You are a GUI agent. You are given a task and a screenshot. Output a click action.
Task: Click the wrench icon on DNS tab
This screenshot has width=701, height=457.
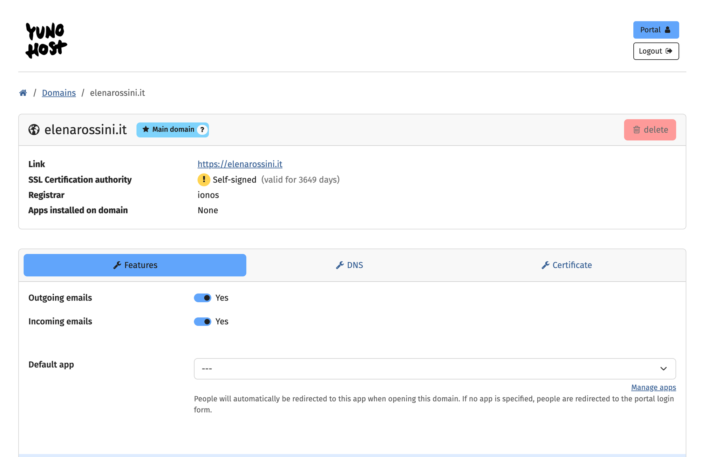[340, 265]
